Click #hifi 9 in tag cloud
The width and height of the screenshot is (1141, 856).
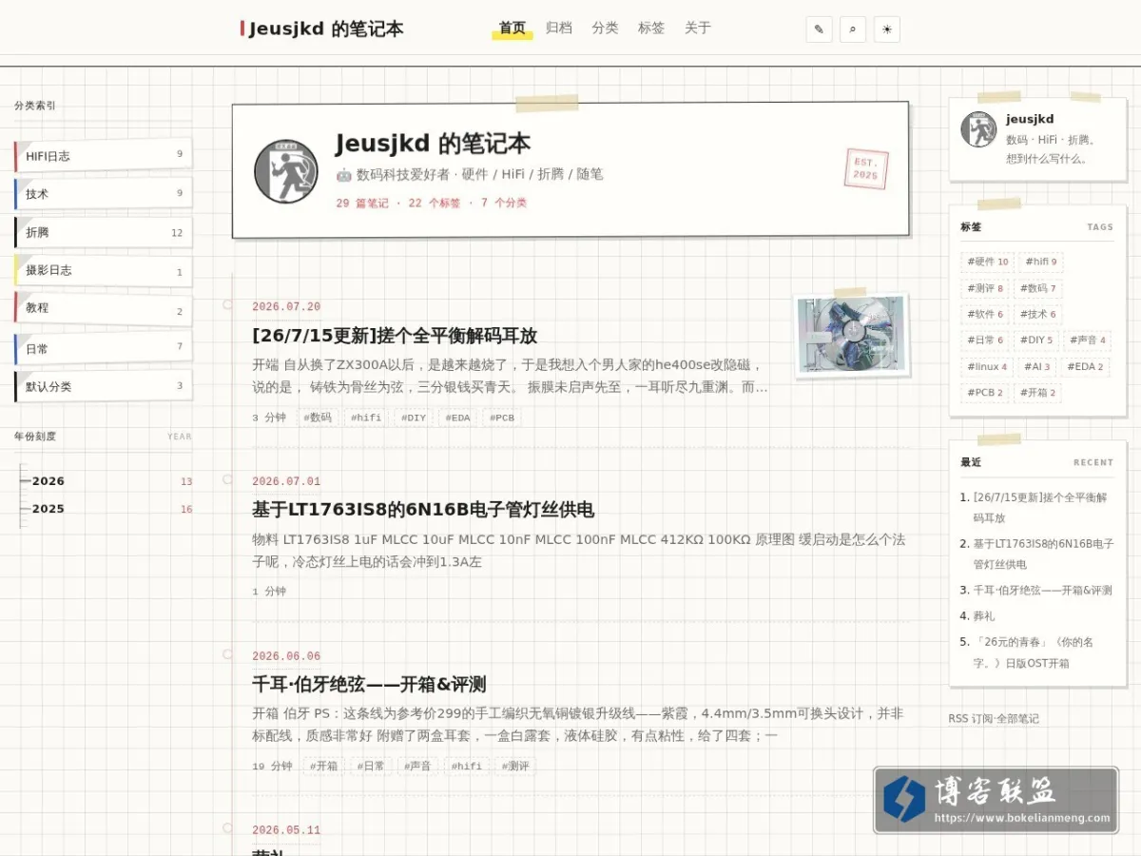tap(1041, 263)
